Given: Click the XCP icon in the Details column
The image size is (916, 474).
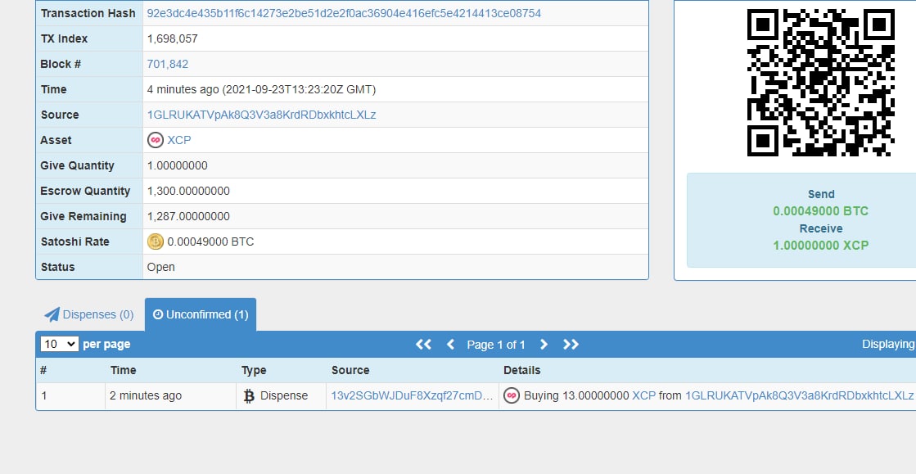Looking at the screenshot, I should click(512, 395).
